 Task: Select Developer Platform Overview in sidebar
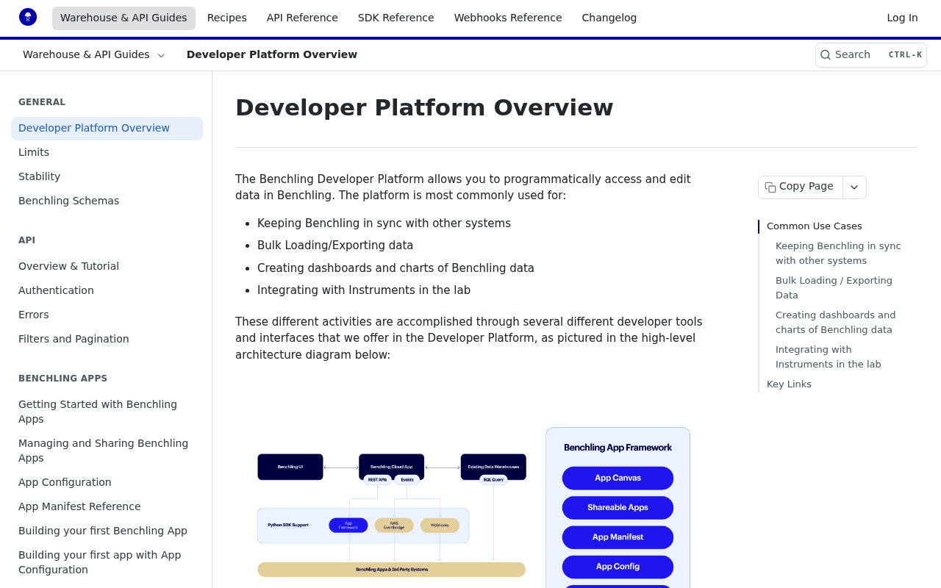[x=107, y=129]
